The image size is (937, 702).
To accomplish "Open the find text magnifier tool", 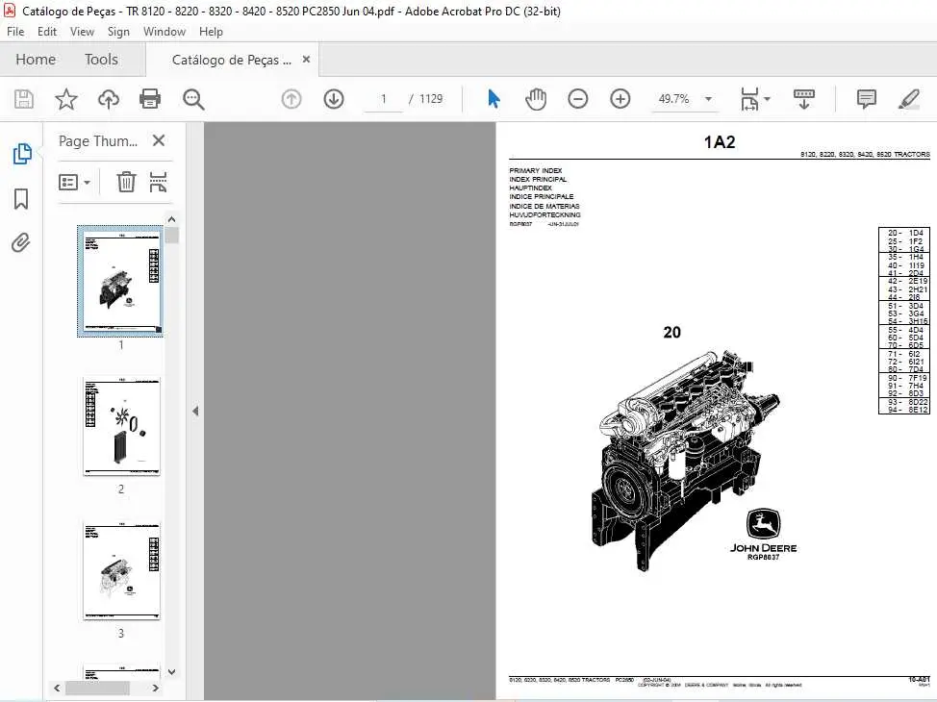I will tap(193, 99).
